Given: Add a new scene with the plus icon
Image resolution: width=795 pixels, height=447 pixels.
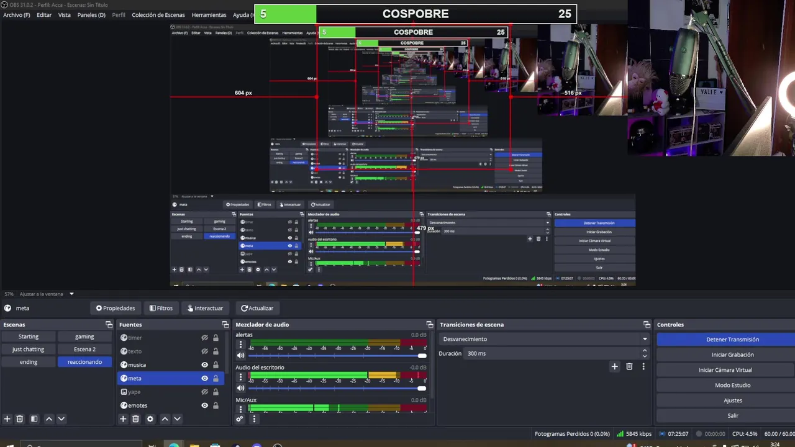Looking at the screenshot, I should tap(7, 419).
